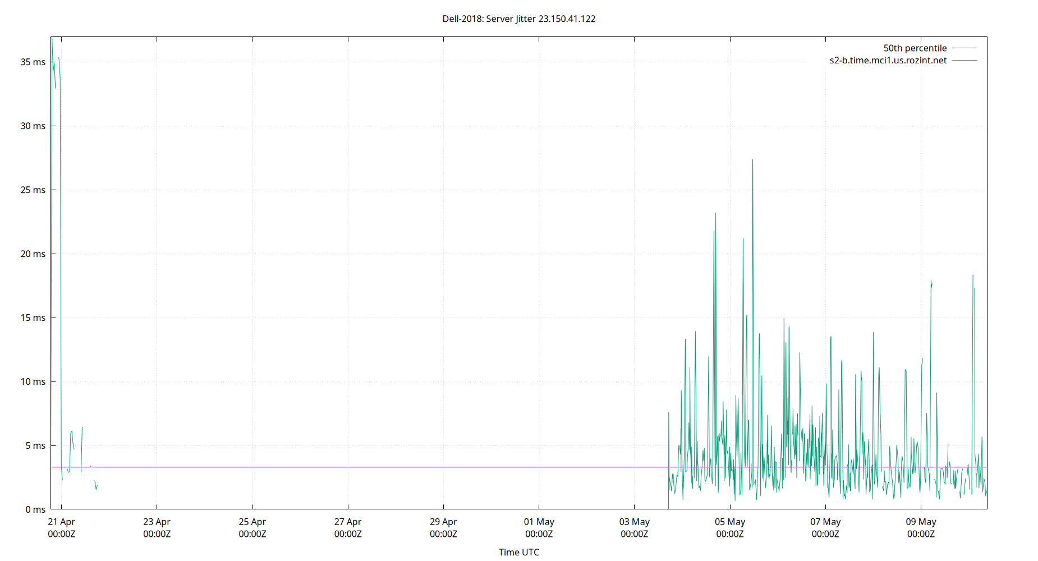This screenshot has height=561, width=1038.
Task: Click the '21 Apr' x-axis date label
Action: 62,522
